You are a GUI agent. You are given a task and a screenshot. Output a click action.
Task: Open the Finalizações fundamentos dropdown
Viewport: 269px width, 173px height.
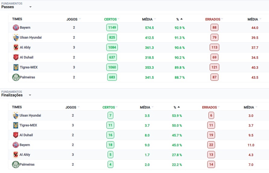(30, 95)
